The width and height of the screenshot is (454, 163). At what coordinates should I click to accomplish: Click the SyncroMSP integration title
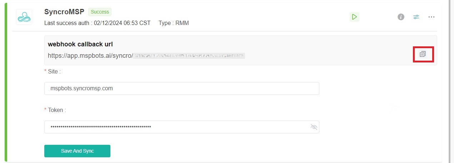click(64, 12)
